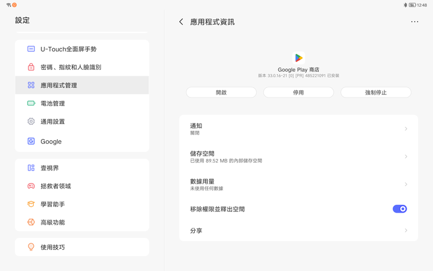Image resolution: width=433 pixels, height=271 pixels.
Task: Click the lightbulb tips icon
Action: (31, 247)
